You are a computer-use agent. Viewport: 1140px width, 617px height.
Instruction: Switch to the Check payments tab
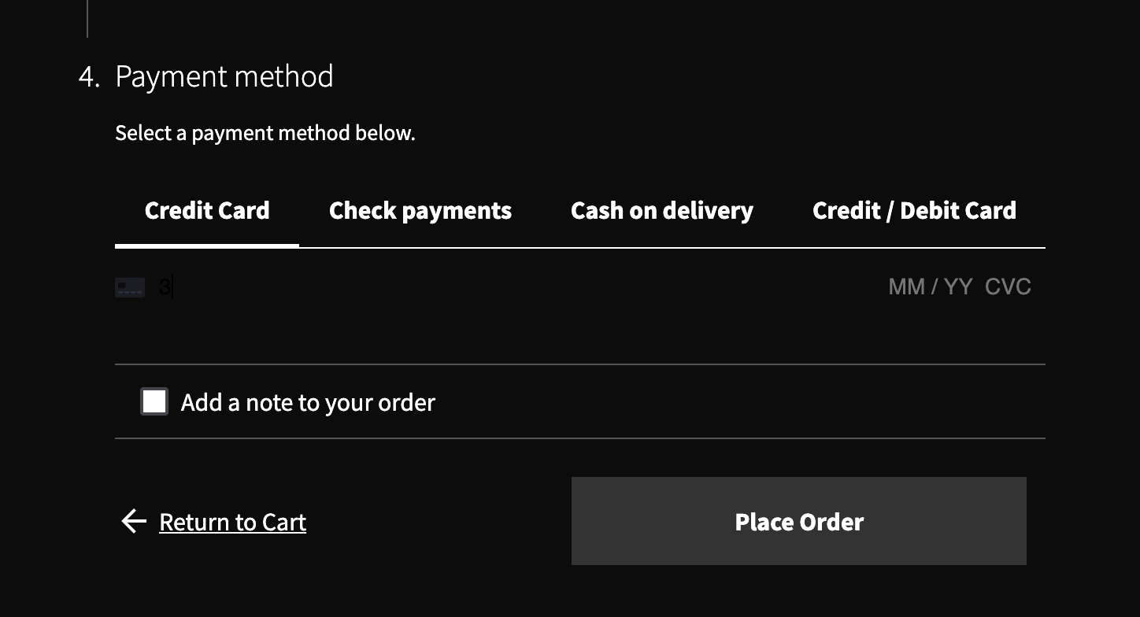[x=420, y=210]
